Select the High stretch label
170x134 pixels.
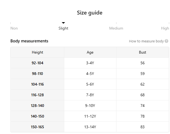point(165,28)
